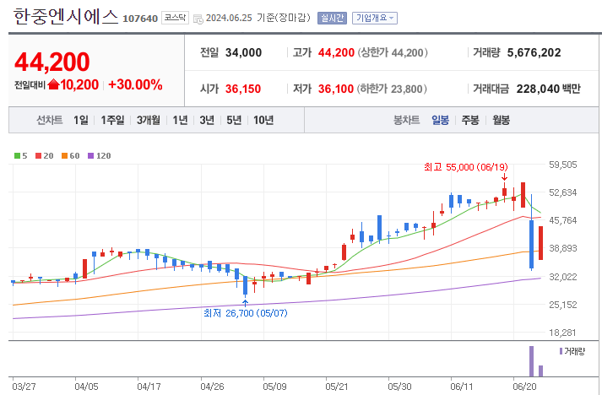Click the current price 44,200
602x395 pixels.
click(x=52, y=62)
